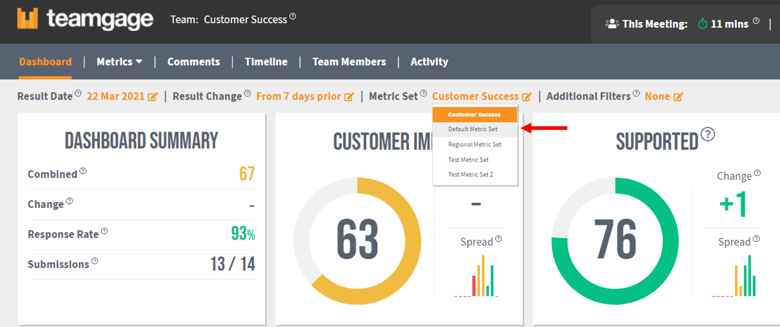
Task: Click the Submissions value 13 / 14
Action: (233, 264)
